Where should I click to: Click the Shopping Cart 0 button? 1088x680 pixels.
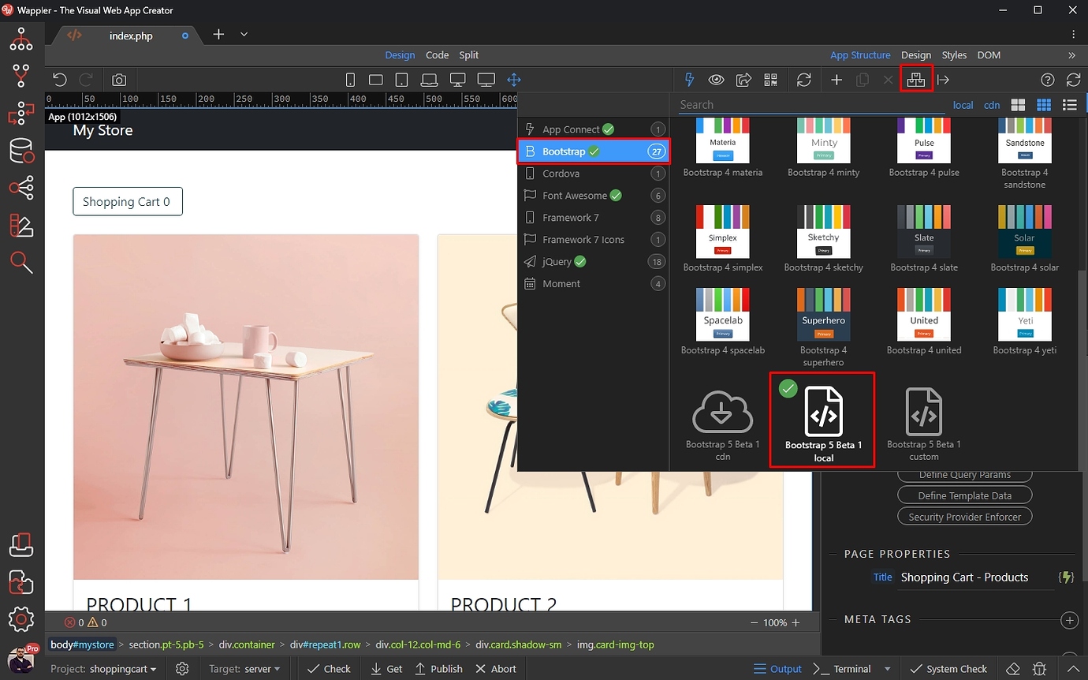(x=128, y=202)
